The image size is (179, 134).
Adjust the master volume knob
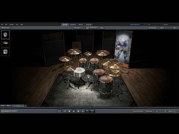click(166, 111)
